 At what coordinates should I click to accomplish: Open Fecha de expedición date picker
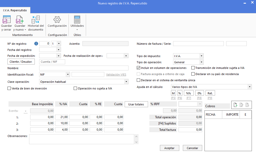(59, 56)
